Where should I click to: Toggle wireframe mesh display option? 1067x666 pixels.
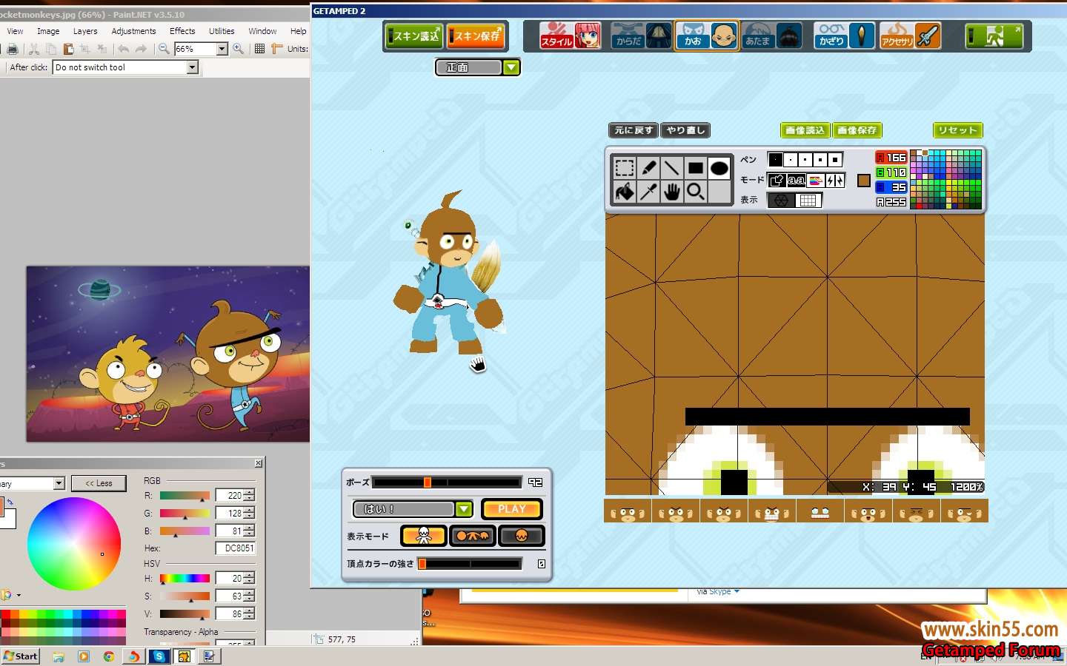click(781, 200)
